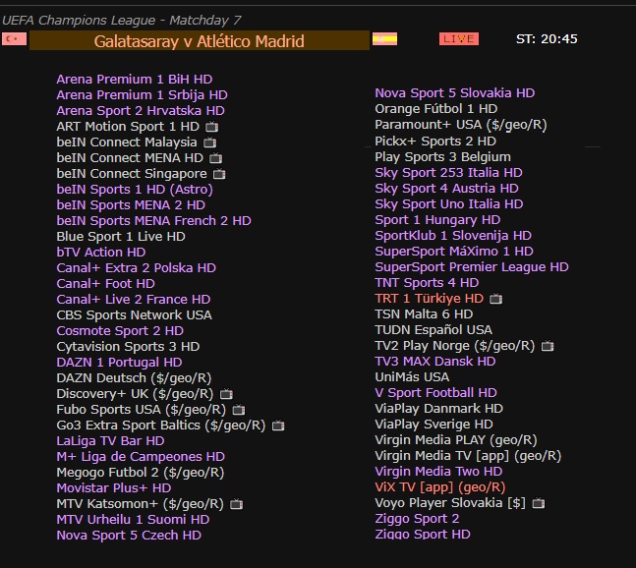Click the Spain flag icon

[385, 39]
